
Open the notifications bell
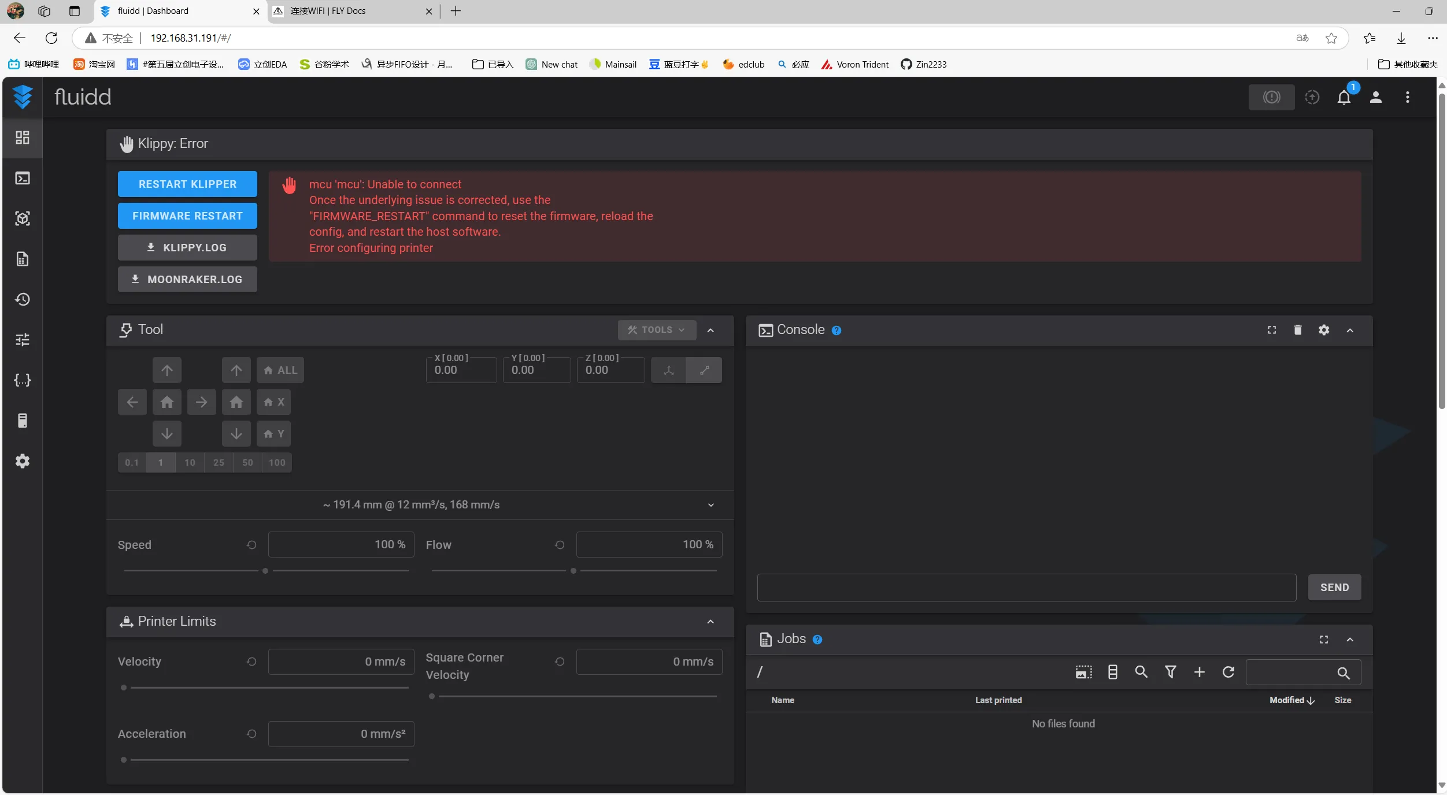click(1344, 97)
